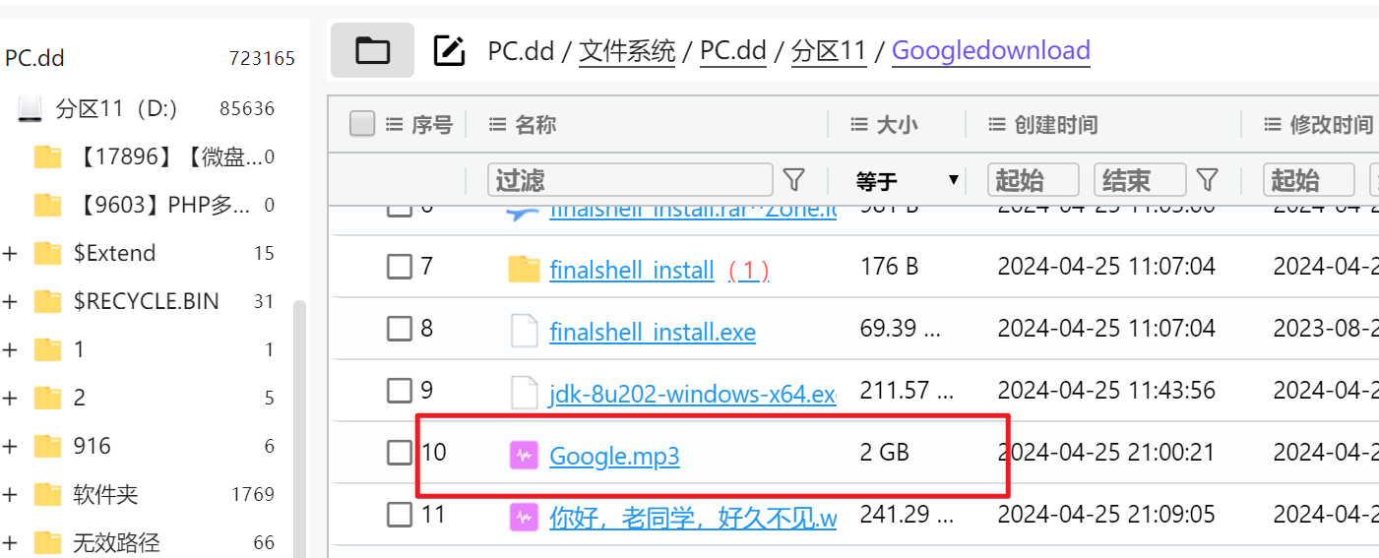Click the disk drive icon for 分区11 (D:)
1379x558 pixels.
[31, 108]
